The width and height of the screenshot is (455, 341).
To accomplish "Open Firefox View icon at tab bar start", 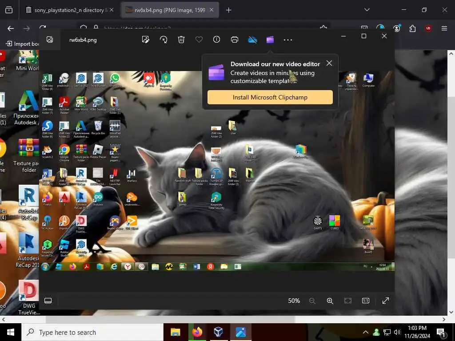I will point(9,10).
